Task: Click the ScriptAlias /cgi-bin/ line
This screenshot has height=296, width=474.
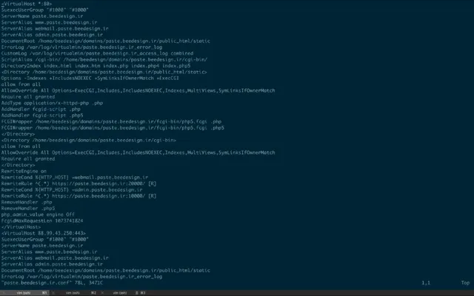Action: tap(104, 59)
